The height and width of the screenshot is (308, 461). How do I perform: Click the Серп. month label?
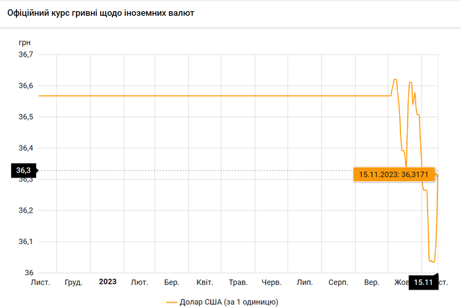click(338, 282)
